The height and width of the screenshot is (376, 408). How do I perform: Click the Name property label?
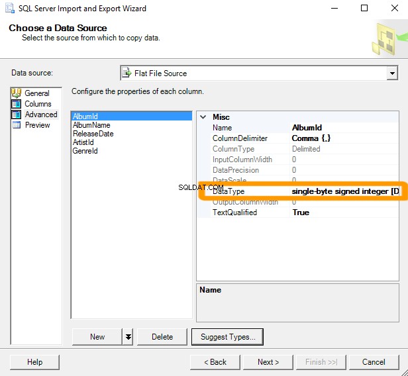tap(223, 128)
